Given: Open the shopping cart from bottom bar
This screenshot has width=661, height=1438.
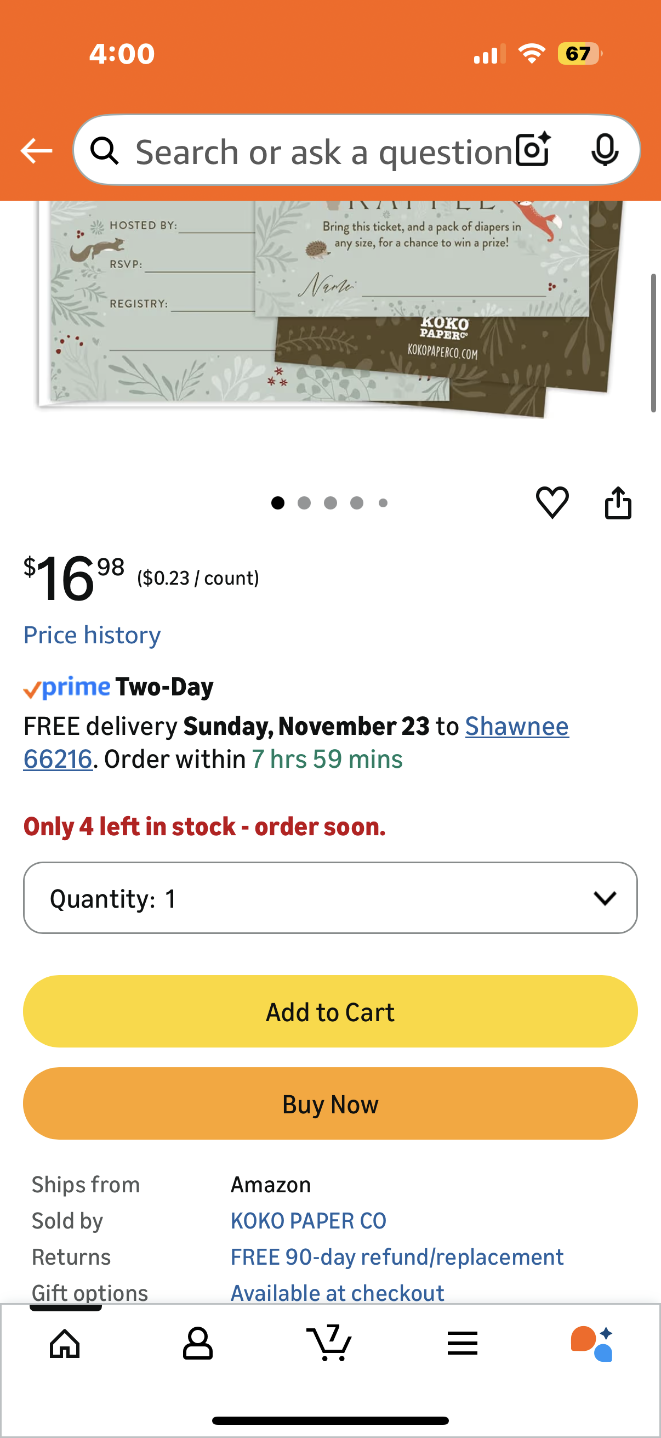Looking at the screenshot, I should [330, 1343].
